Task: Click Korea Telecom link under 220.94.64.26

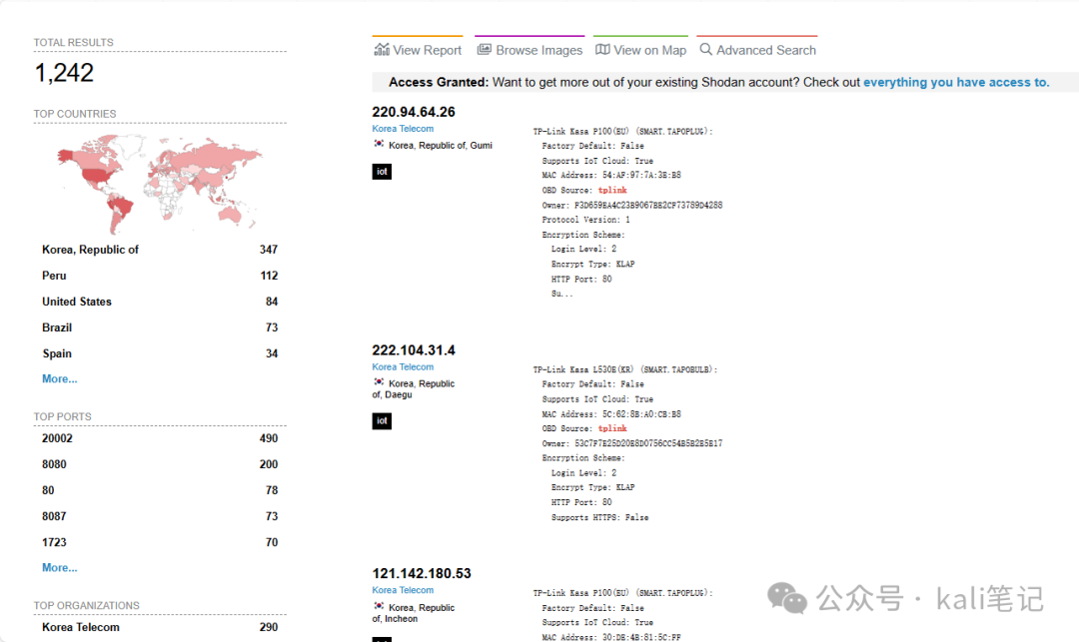Action: pos(404,129)
